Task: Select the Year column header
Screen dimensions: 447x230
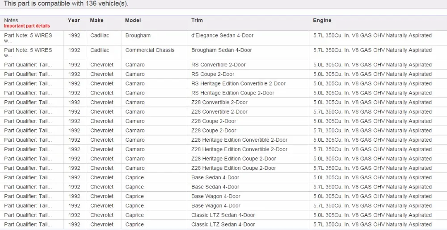Action: tap(74, 21)
